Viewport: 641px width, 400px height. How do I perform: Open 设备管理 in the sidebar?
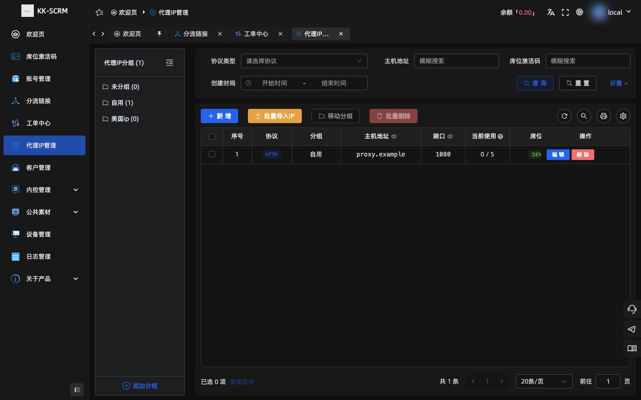point(45,234)
